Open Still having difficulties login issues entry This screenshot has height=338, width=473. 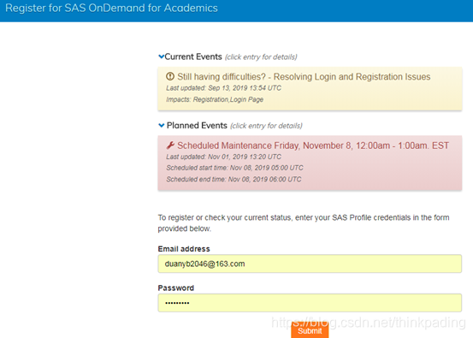coord(310,88)
